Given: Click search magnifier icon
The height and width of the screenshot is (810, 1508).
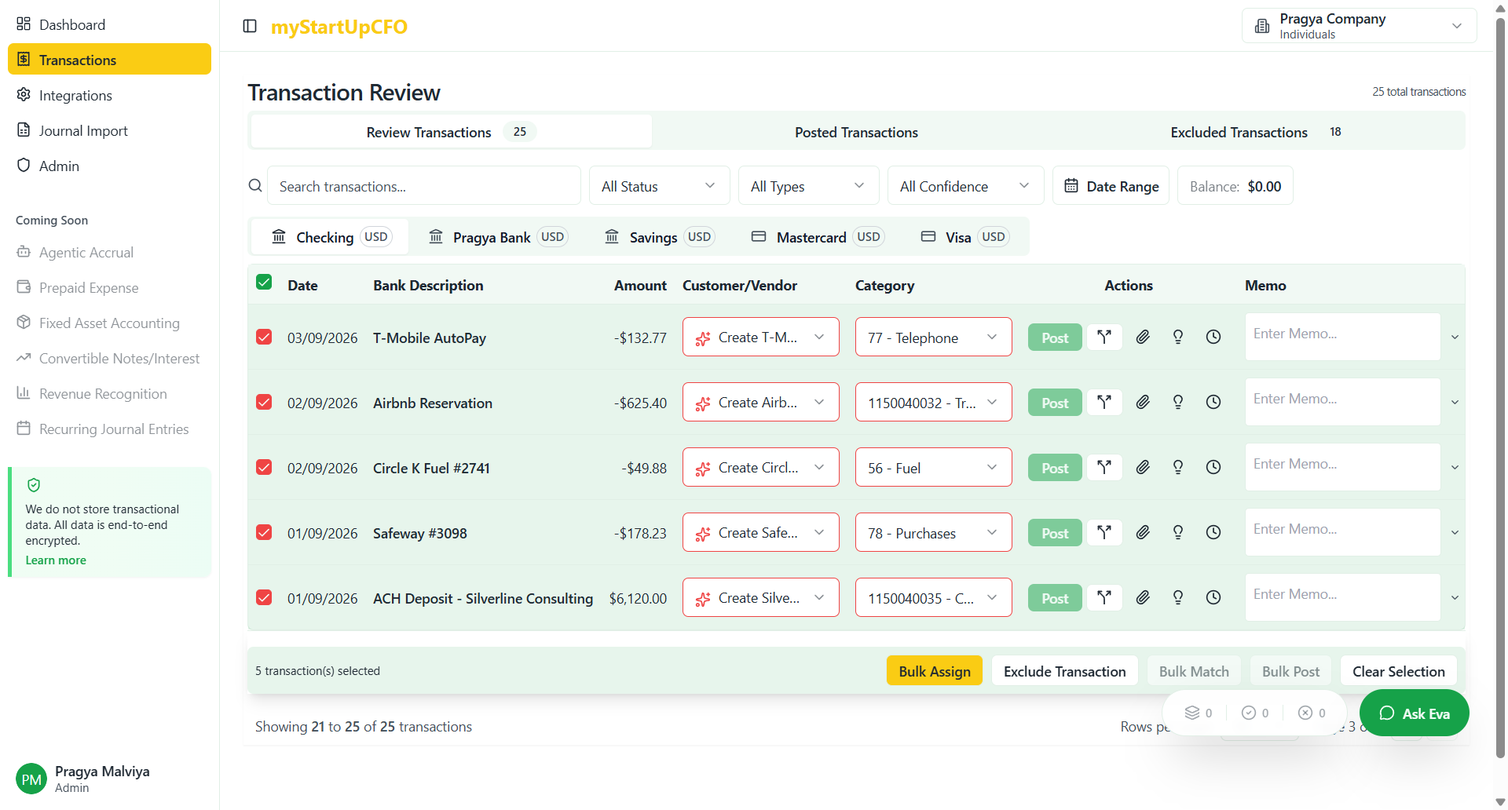Looking at the screenshot, I should click(x=255, y=186).
